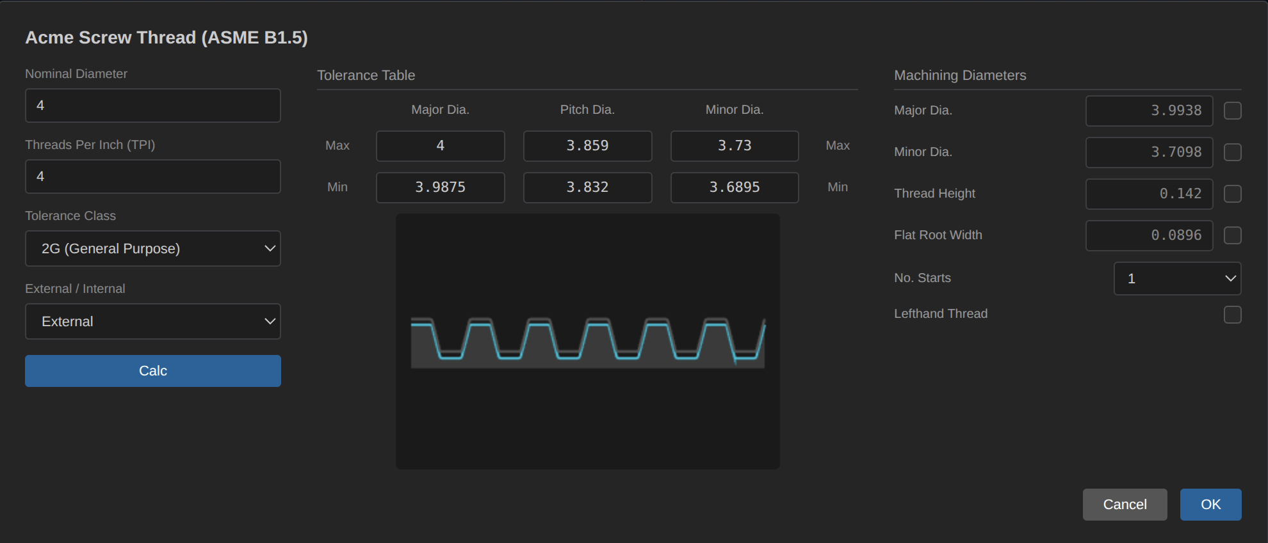
Task: Click the Flat Root Width label
Action: 938,235
